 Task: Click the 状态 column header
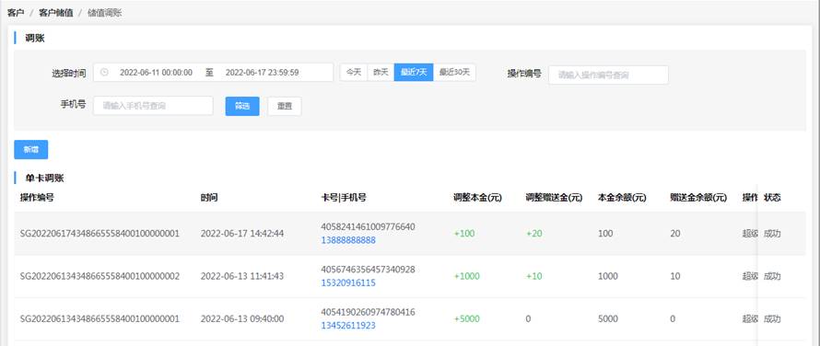(x=772, y=198)
